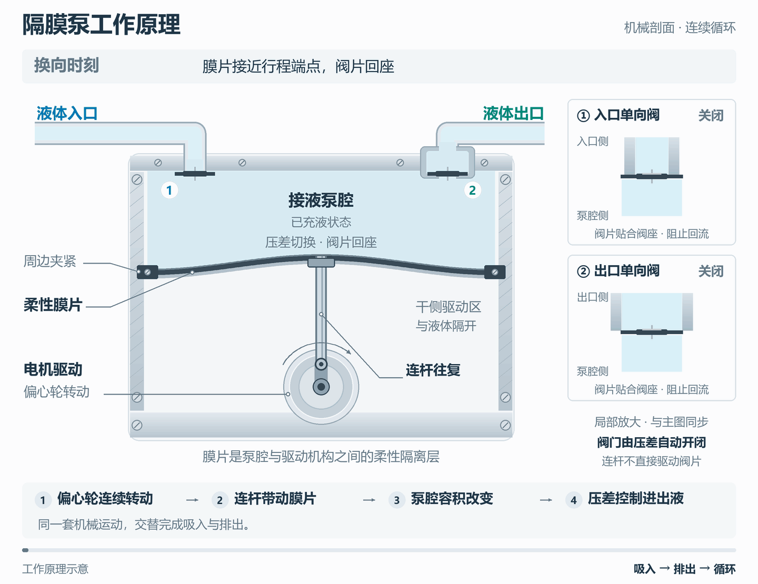Select step badge 4 before 压差控制进出液
This screenshot has width=758, height=584.
pos(574,500)
